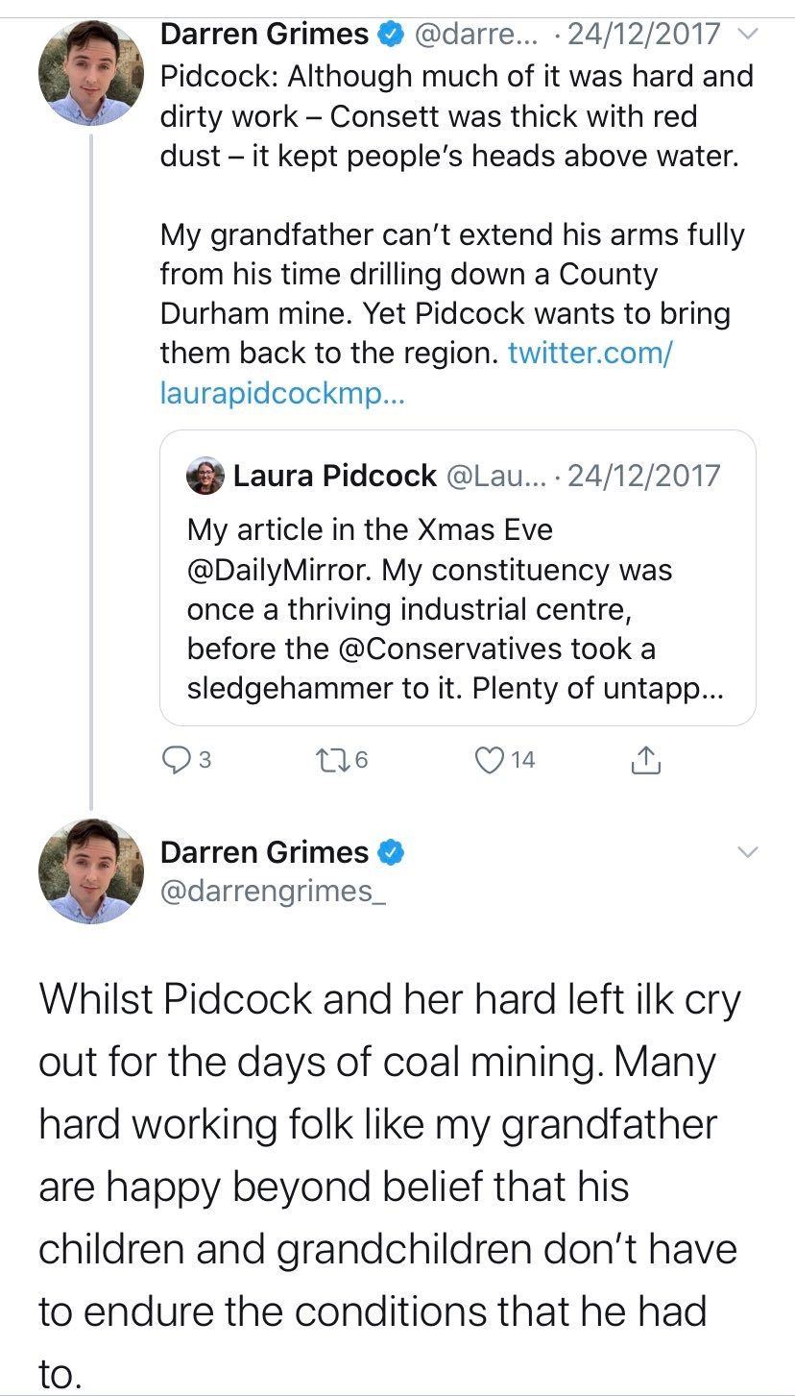Image resolution: width=795 pixels, height=1396 pixels.
Task: Click Darren Grimes' verified badge
Action: click(x=389, y=33)
